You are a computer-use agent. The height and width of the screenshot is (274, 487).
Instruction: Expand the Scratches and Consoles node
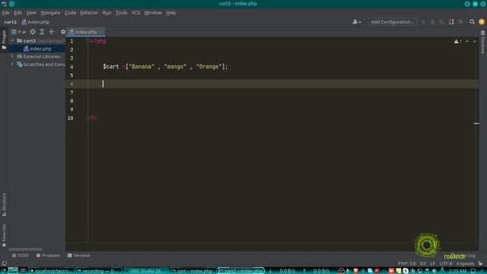pyautogui.click(x=12, y=64)
